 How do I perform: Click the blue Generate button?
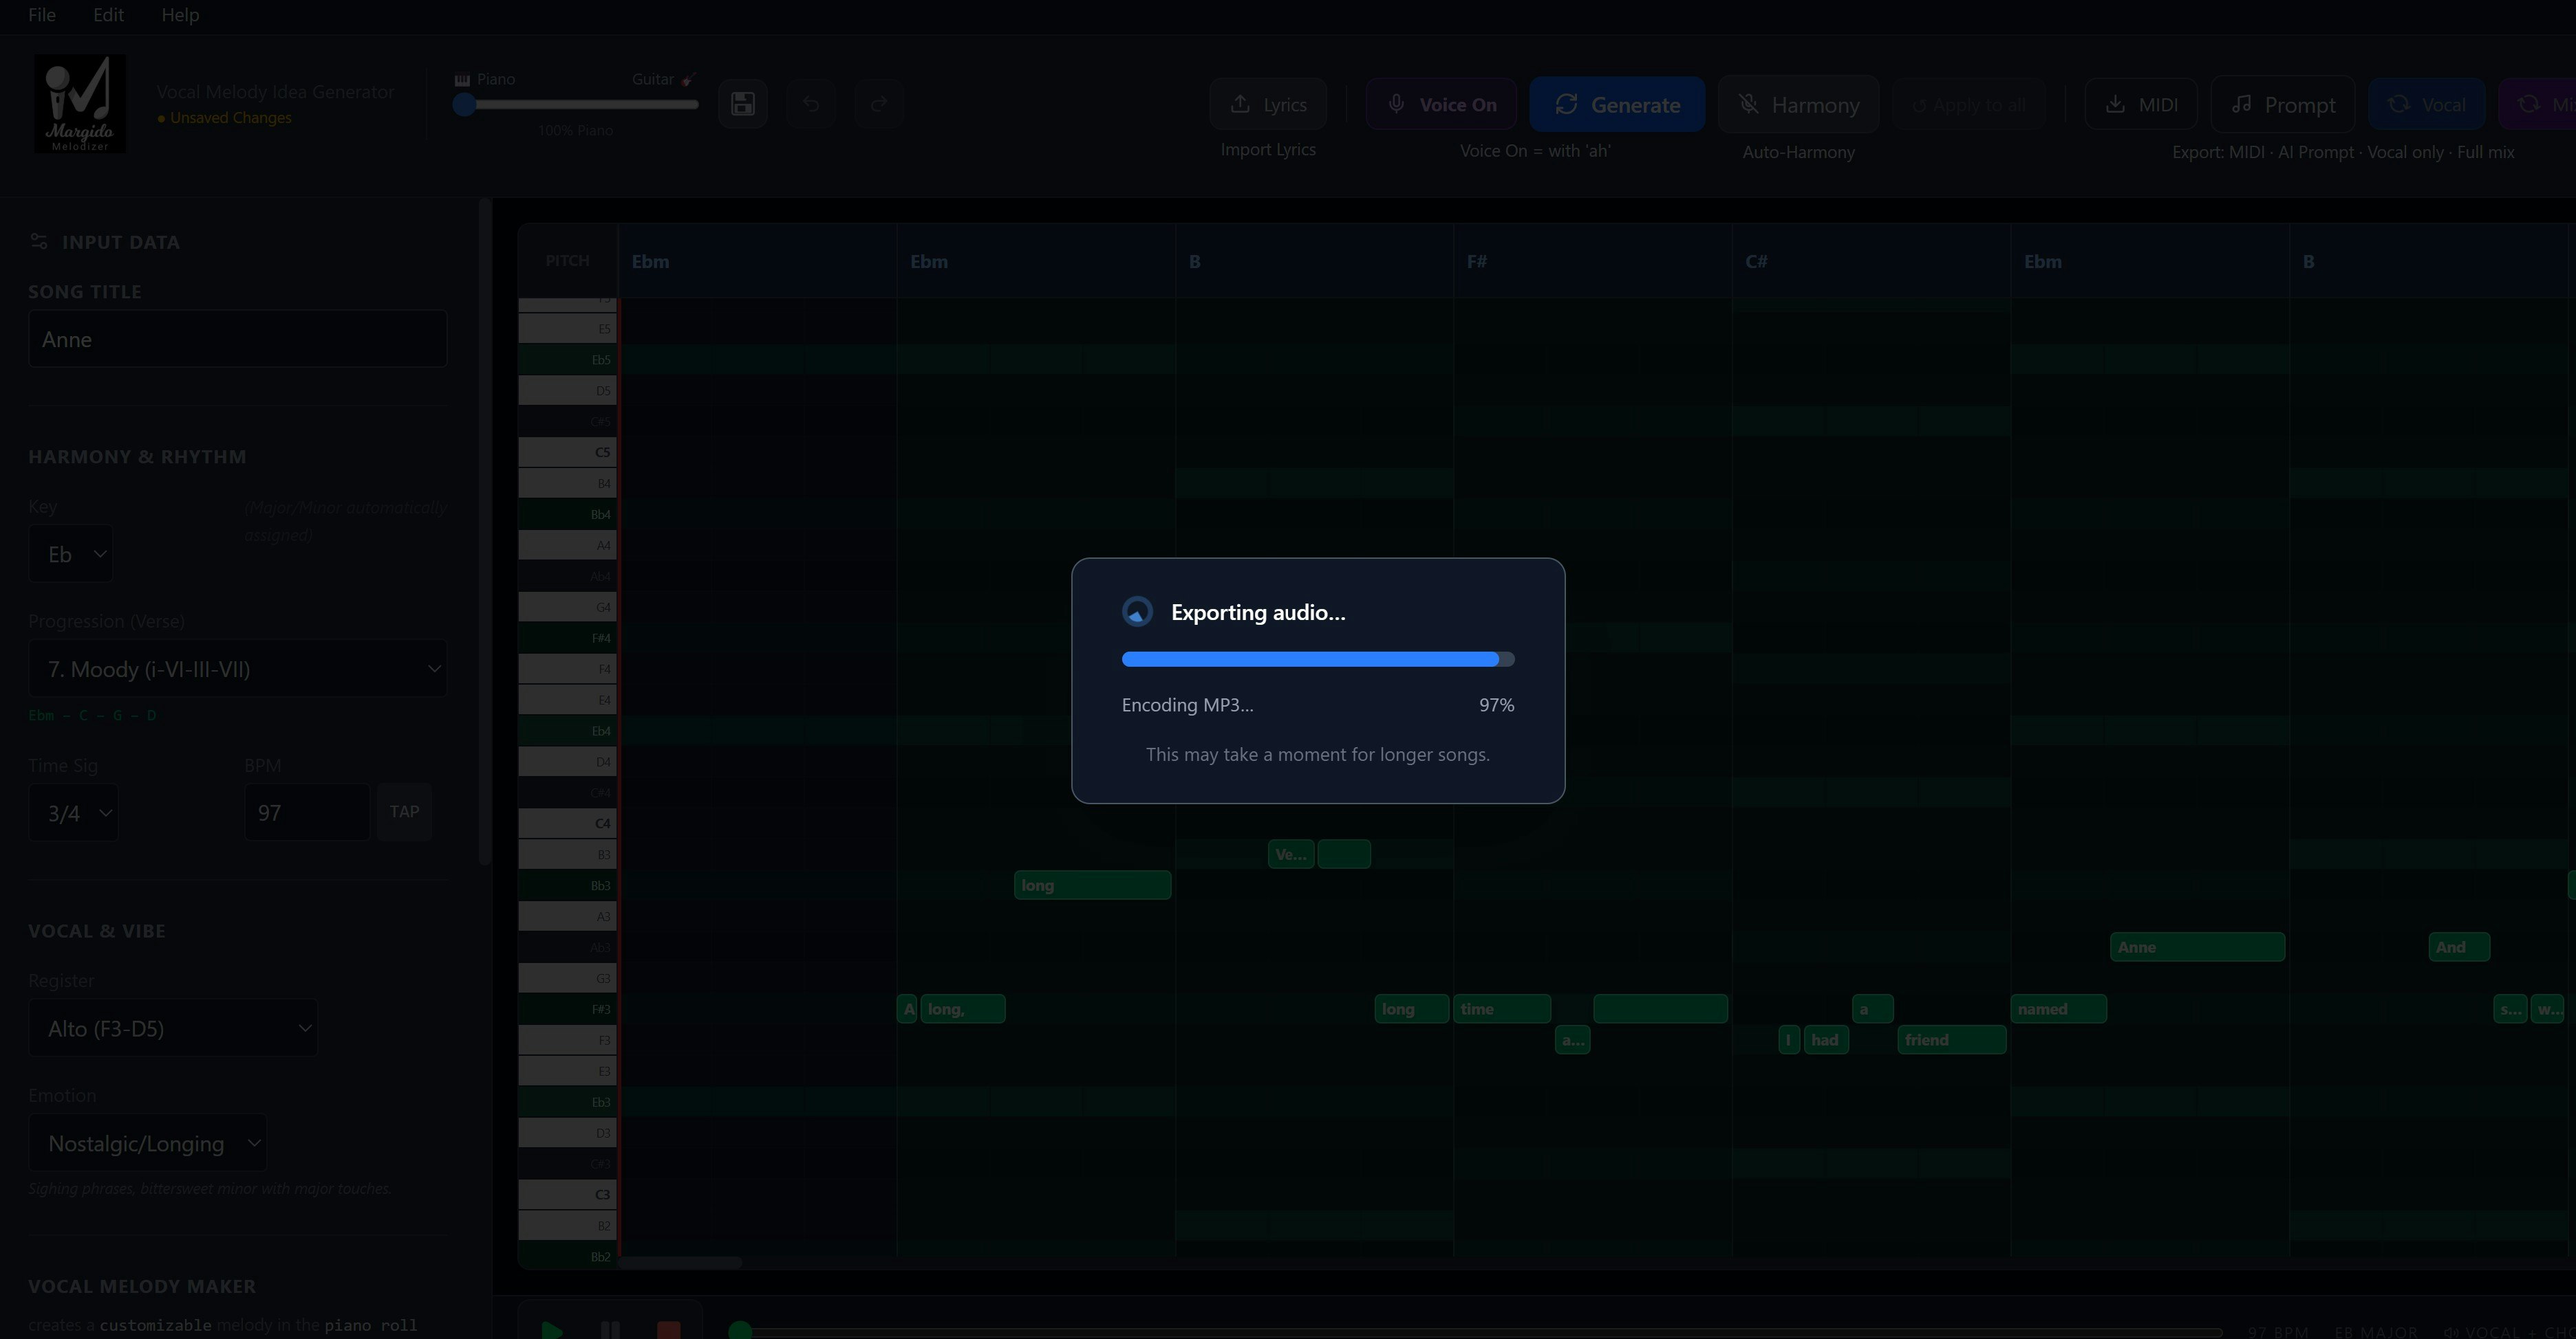coord(1616,104)
